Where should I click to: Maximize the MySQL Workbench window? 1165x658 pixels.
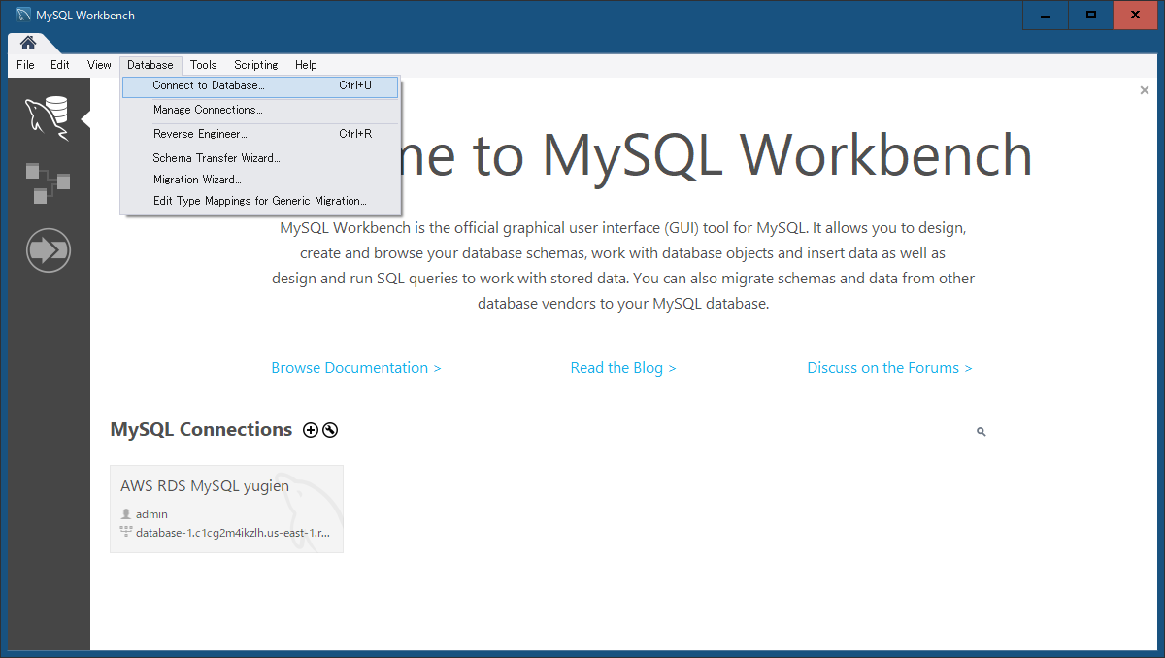pos(1091,16)
